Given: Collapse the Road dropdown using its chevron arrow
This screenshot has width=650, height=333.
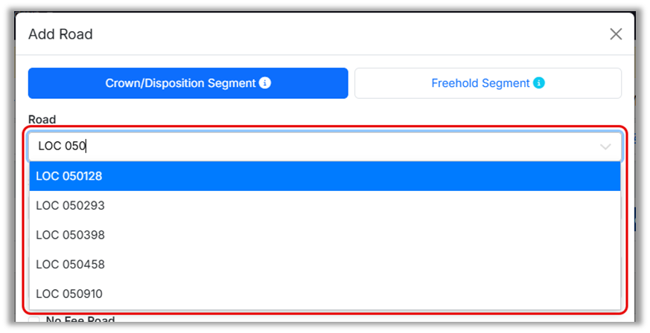Looking at the screenshot, I should pos(605,147).
